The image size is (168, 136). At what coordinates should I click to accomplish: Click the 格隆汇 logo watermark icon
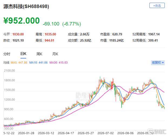150,131
